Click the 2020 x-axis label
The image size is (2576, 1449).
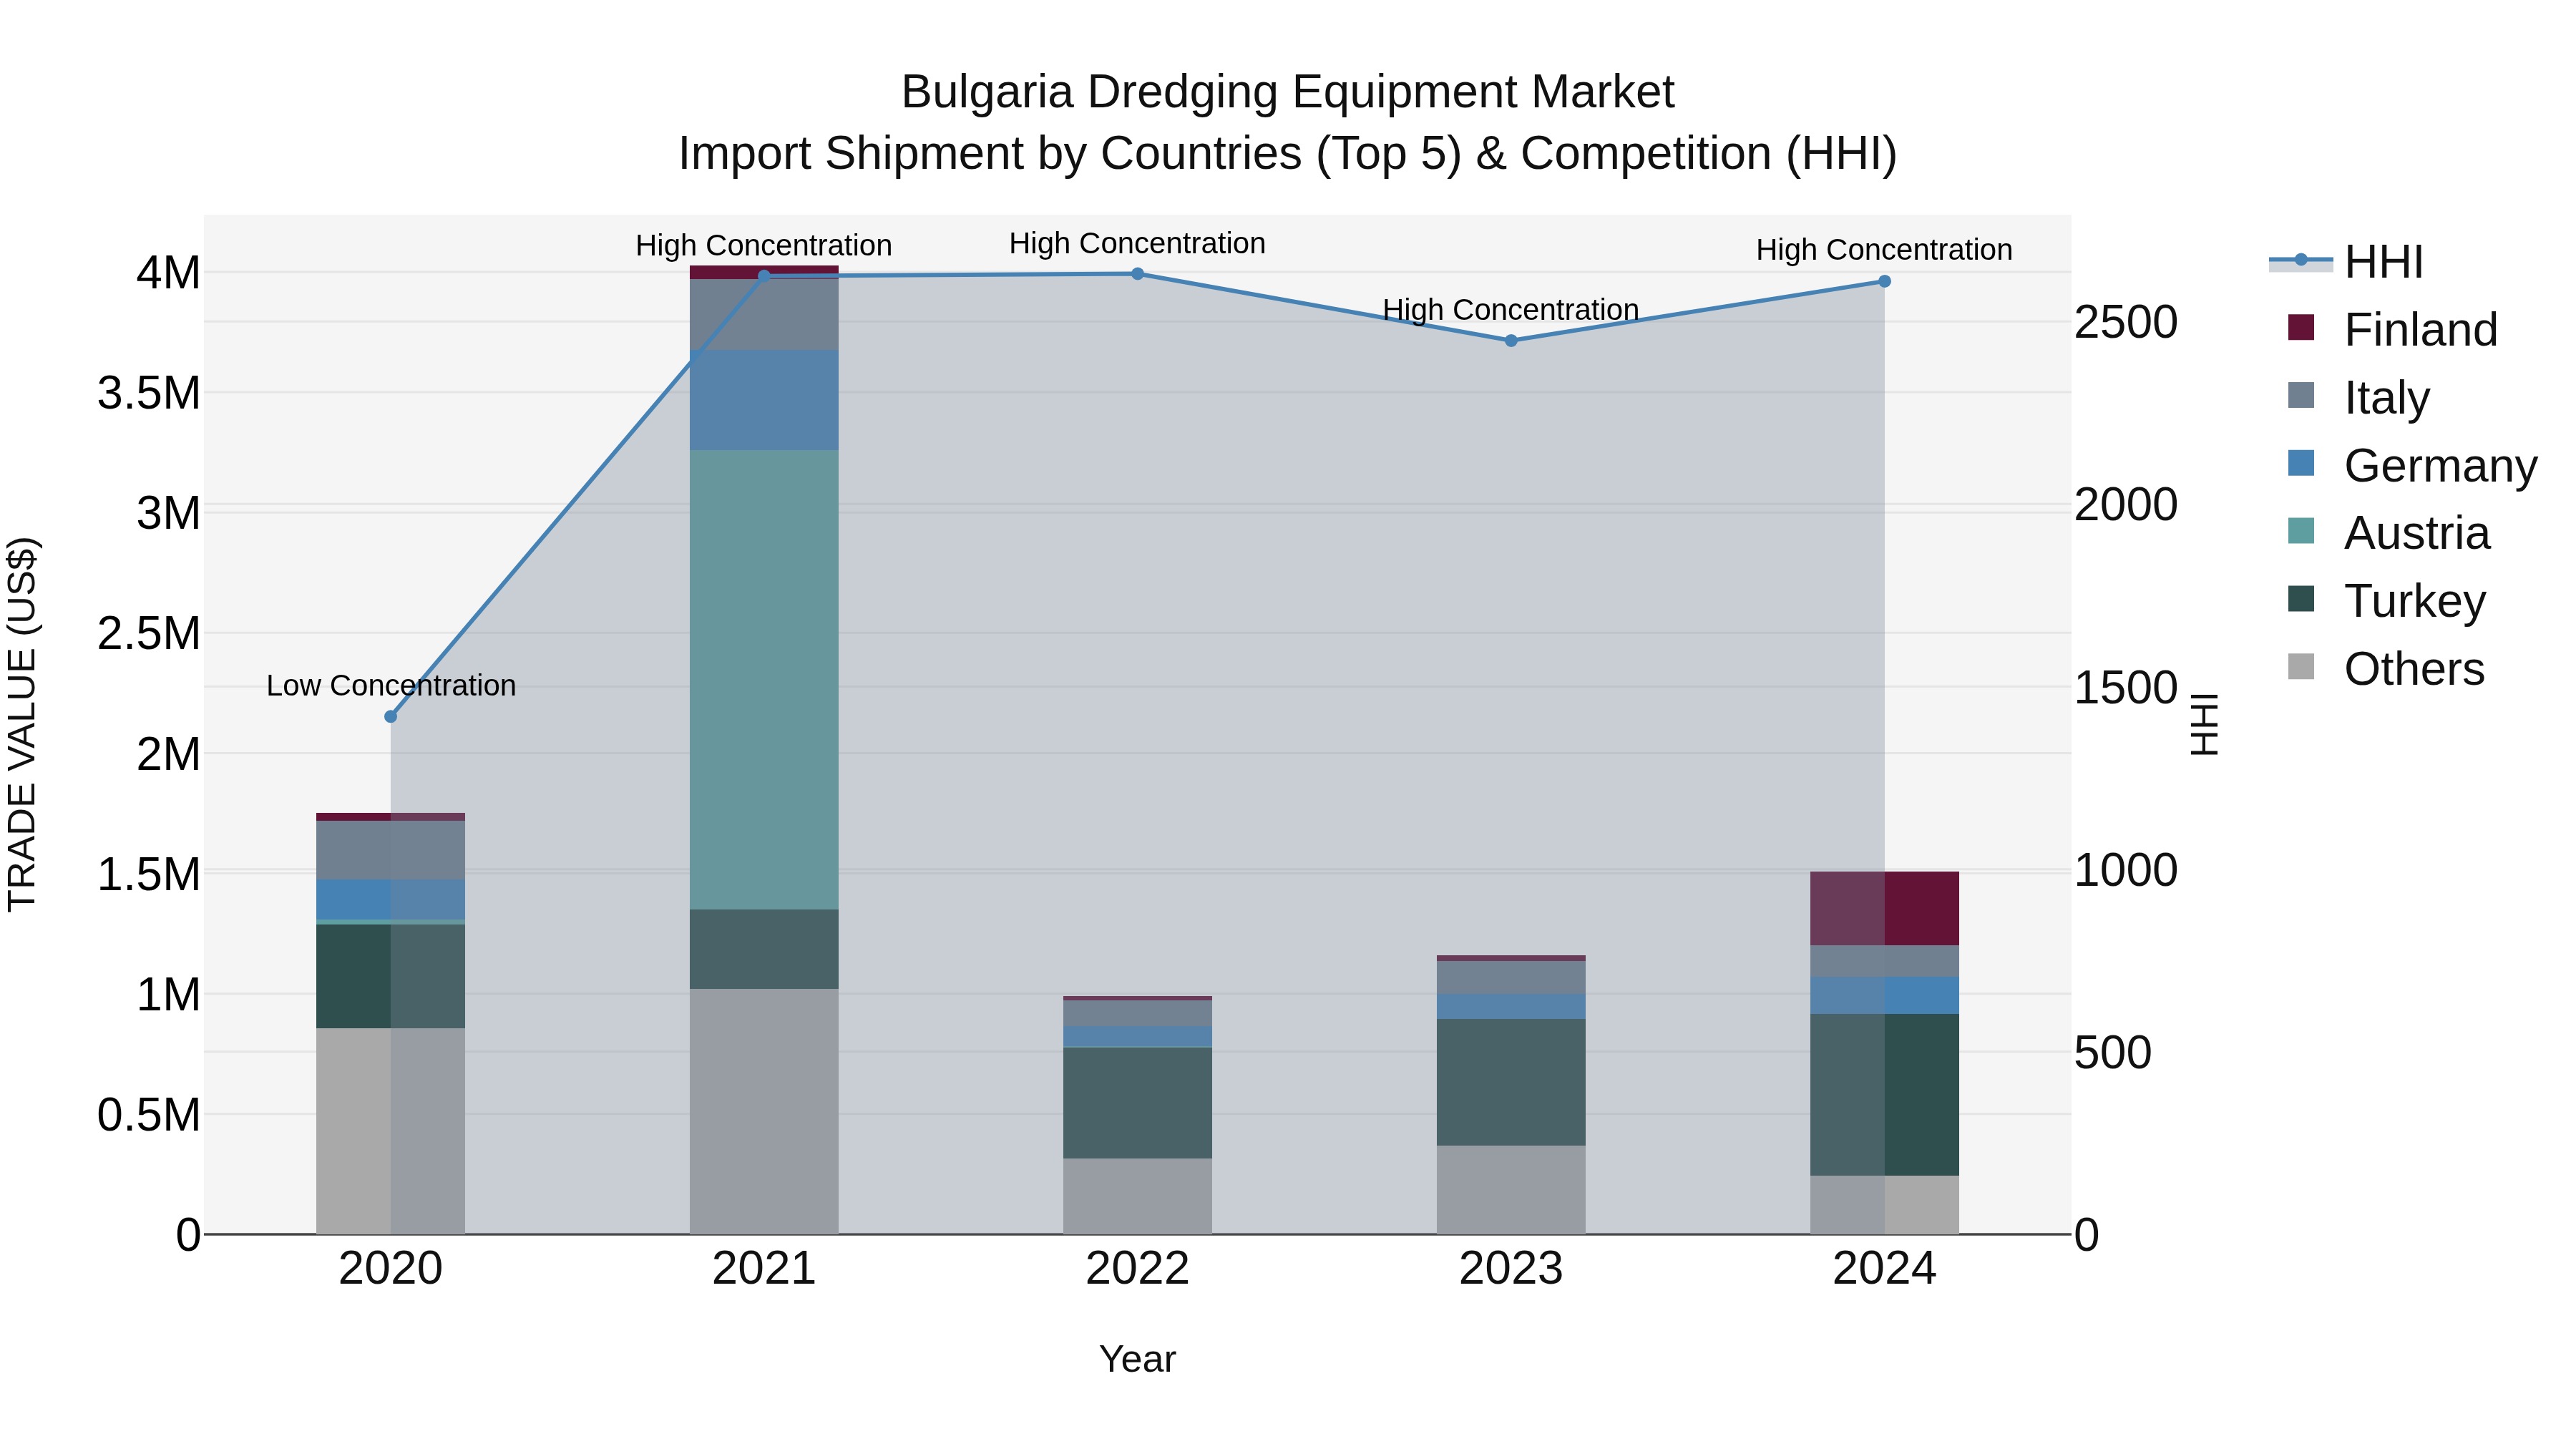click(391, 1269)
